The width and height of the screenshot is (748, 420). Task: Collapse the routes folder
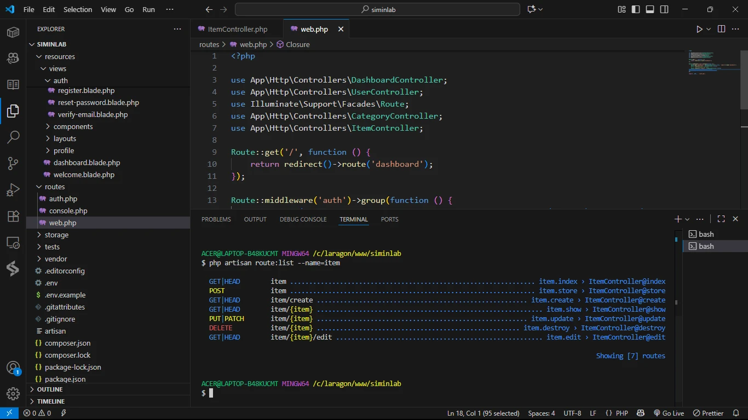(x=55, y=186)
